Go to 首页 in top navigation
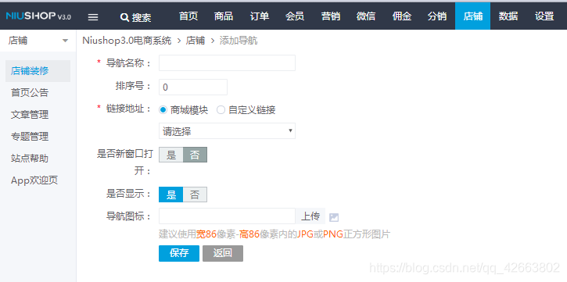 188,16
